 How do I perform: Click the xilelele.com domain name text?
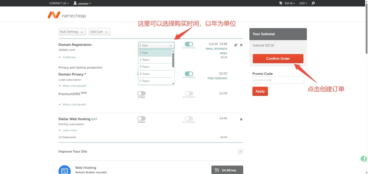tap(66, 50)
